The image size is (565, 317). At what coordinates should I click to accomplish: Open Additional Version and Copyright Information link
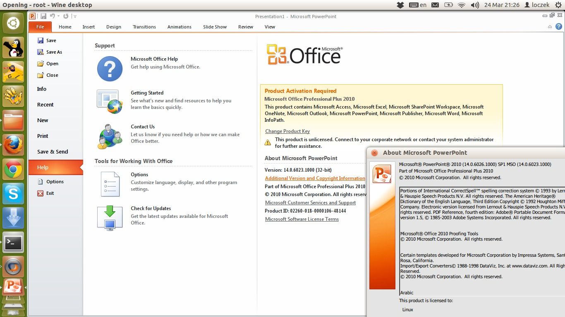pos(315,178)
